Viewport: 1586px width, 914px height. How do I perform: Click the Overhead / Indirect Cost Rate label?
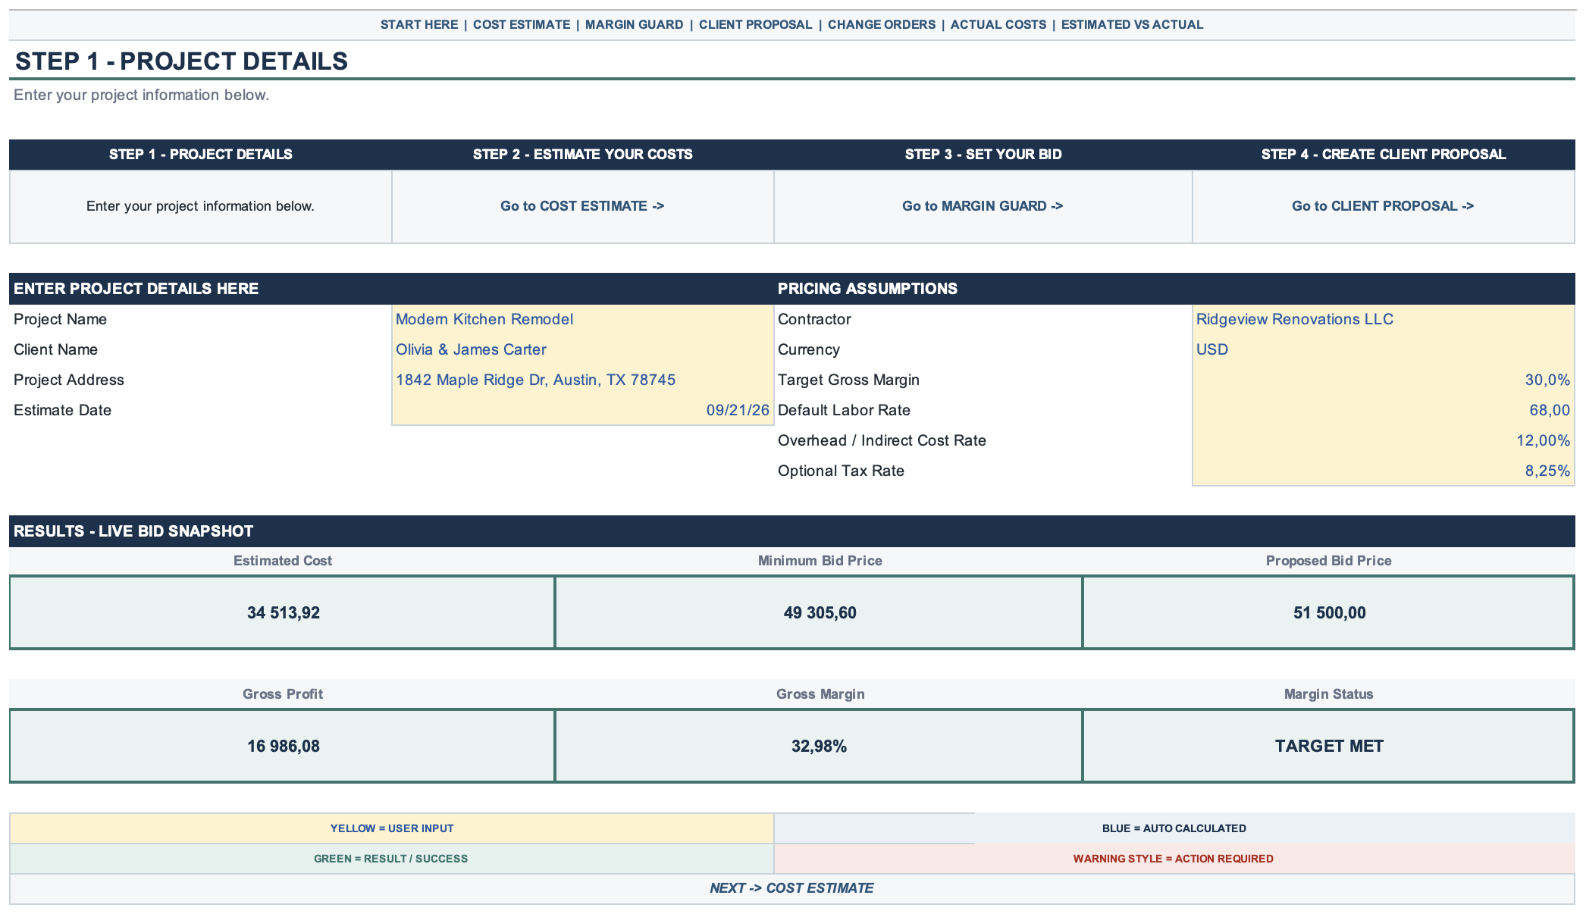click(x=882, y=440)
